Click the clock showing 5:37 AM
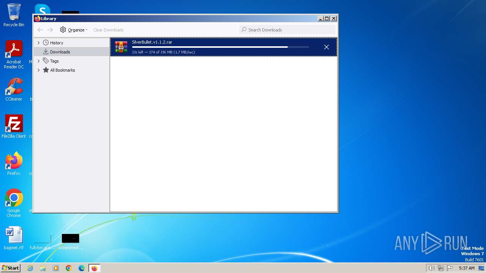The image size is (486, 273). [467, 268]
